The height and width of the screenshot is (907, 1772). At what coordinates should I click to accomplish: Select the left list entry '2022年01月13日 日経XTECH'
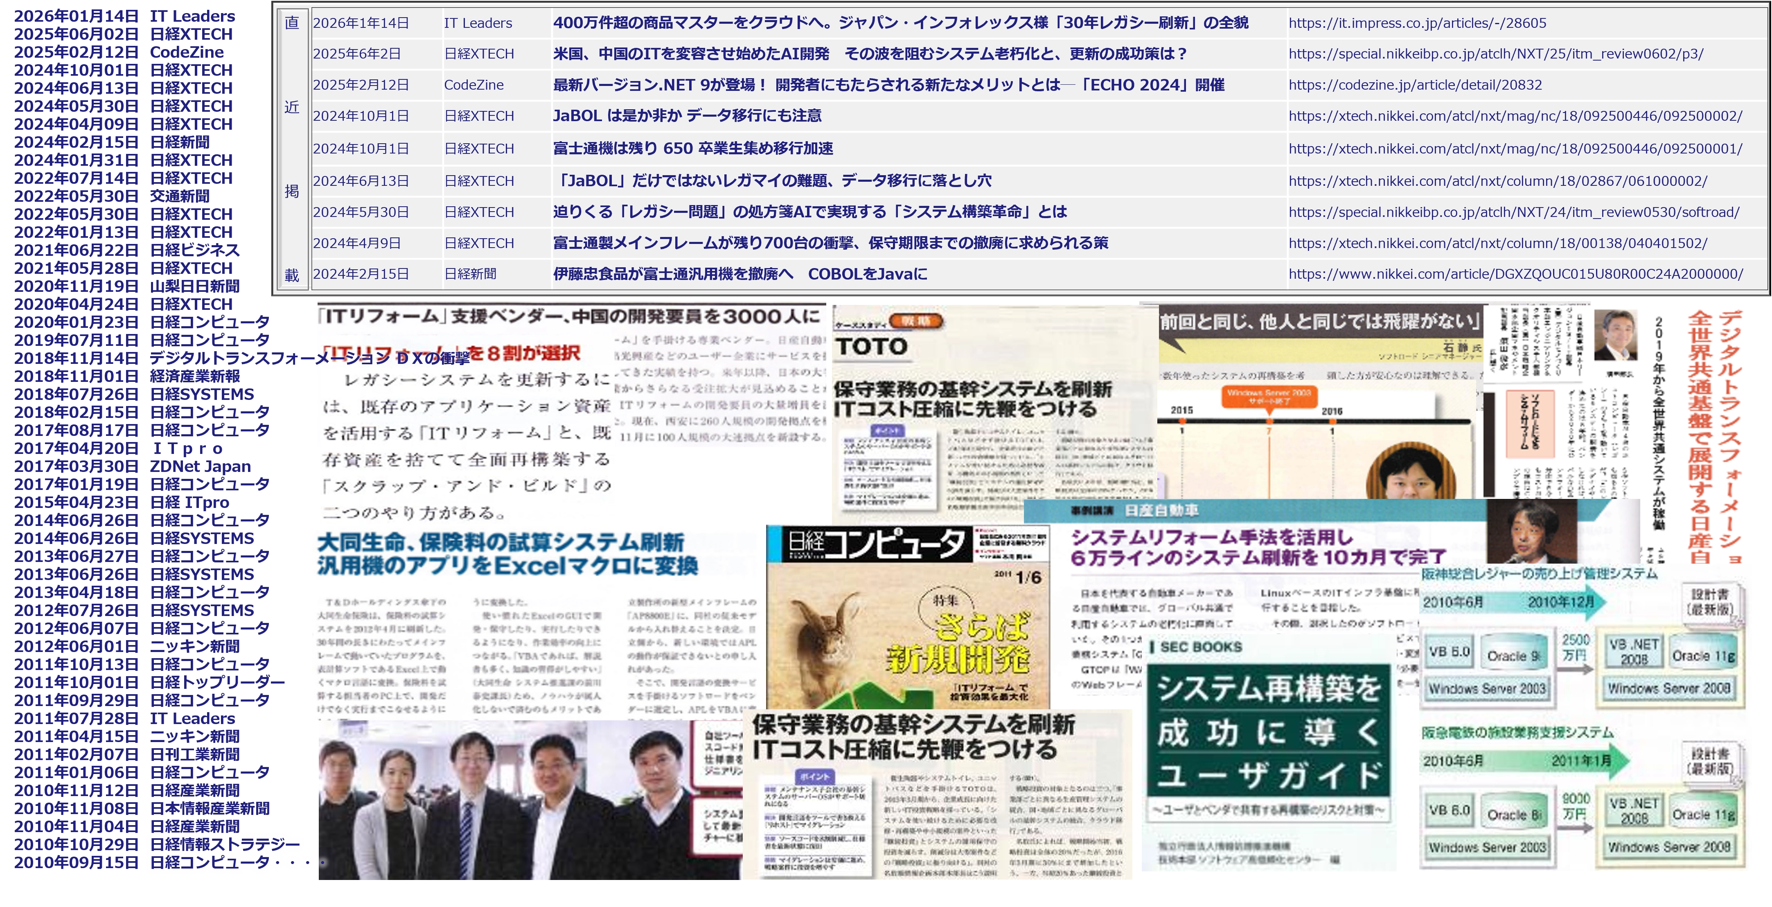coord(123,232)
